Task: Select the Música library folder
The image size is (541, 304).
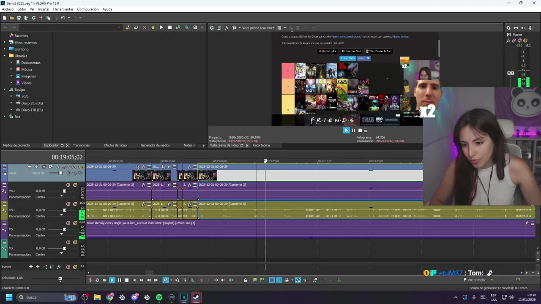Action: tap(26, 69)
